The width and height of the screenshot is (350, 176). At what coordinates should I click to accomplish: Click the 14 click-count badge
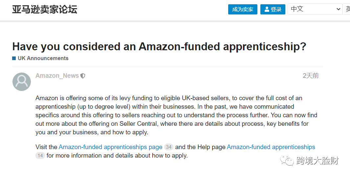40,156
